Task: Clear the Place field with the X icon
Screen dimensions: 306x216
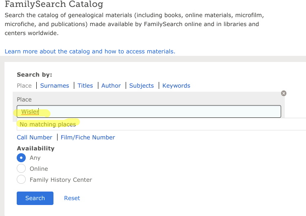Action: click(284, 93)
